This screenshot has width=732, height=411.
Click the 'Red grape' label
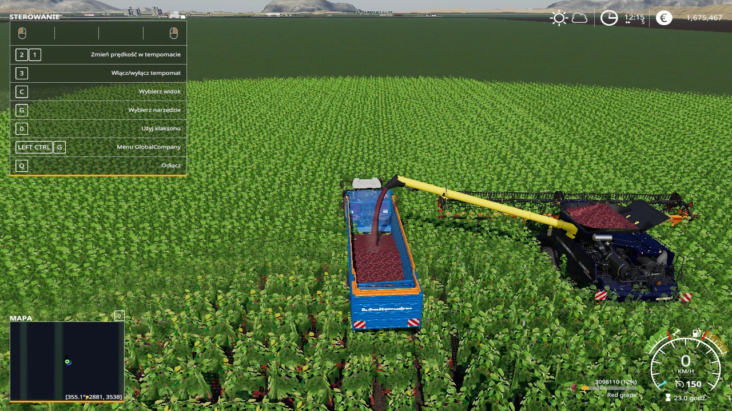pyautogui.click(x=622, y=395)
